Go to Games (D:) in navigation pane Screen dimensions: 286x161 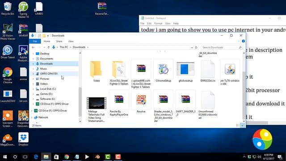click(x=46, y=94)
